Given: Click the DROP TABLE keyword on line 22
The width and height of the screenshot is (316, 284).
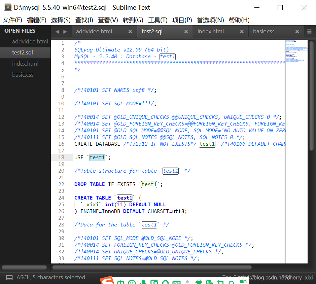Looking at the screenshot, I should 90,184.
